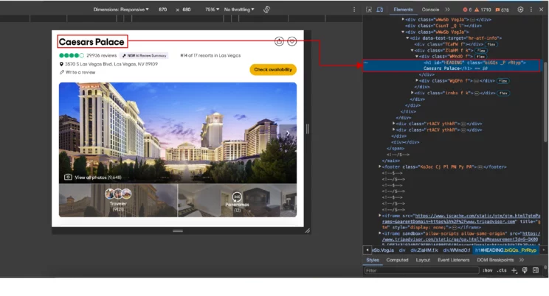Open the Traveler photos thumbnail
Viewport: 549px width, 296px height.
pyautogui.click(x=118, y=200)
